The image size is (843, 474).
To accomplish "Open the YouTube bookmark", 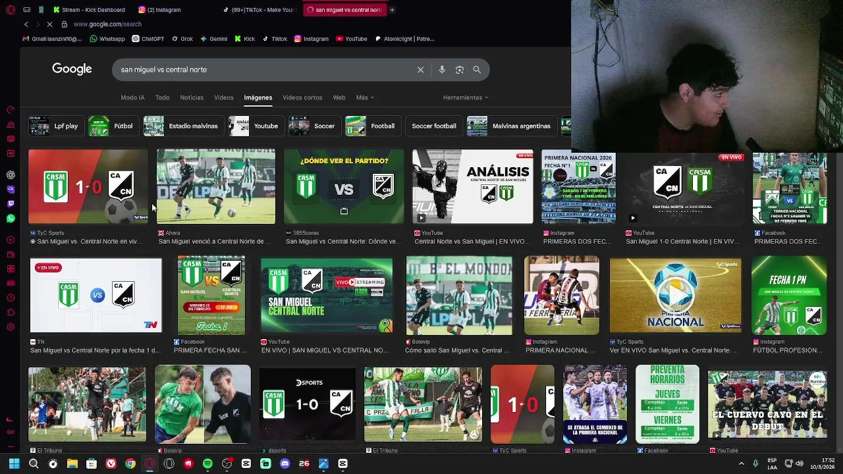I will click(352, 39).
